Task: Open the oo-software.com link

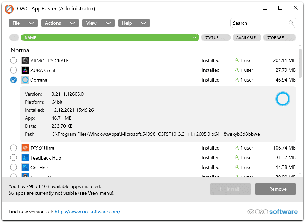Action: coord(87,212)
